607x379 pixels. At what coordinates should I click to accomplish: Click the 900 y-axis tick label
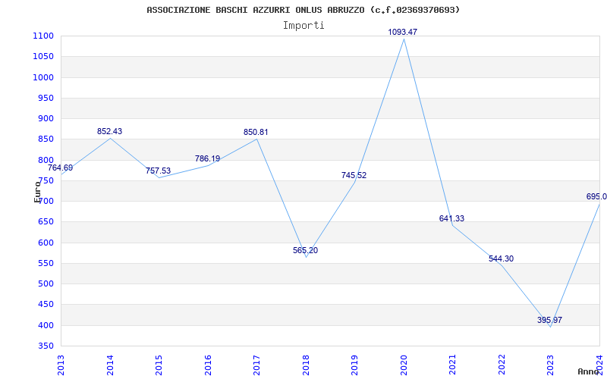[46, 119]
